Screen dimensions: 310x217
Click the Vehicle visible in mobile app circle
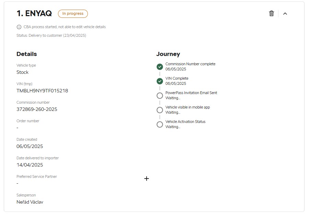(x=160, y=110)
